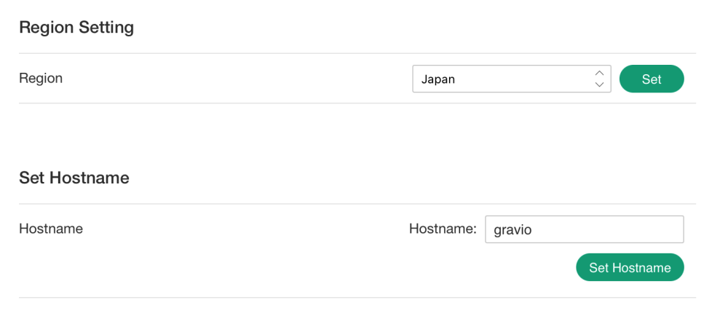Click empty area left of Set Hostname button
This screenshot has height=332, width=728.
coord(364,267)
